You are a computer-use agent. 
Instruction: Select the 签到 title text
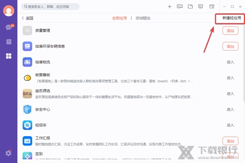point(39,154)
